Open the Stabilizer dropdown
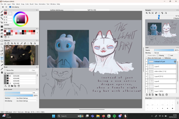Screen dimensions: 179x119 pos(27,98)
